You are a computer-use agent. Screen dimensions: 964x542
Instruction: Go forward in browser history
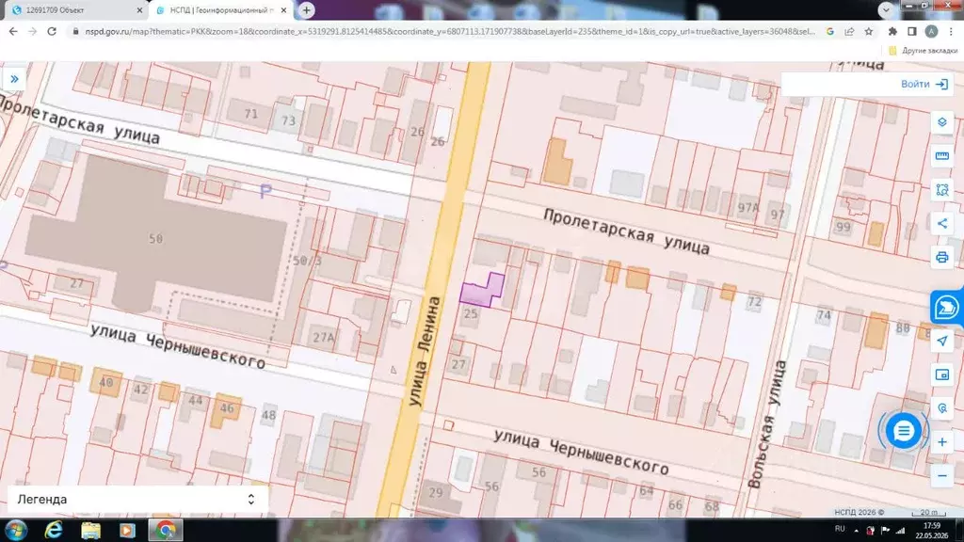(33, 31)
